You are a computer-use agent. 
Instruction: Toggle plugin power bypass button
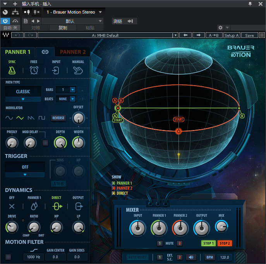coord(5,21)
